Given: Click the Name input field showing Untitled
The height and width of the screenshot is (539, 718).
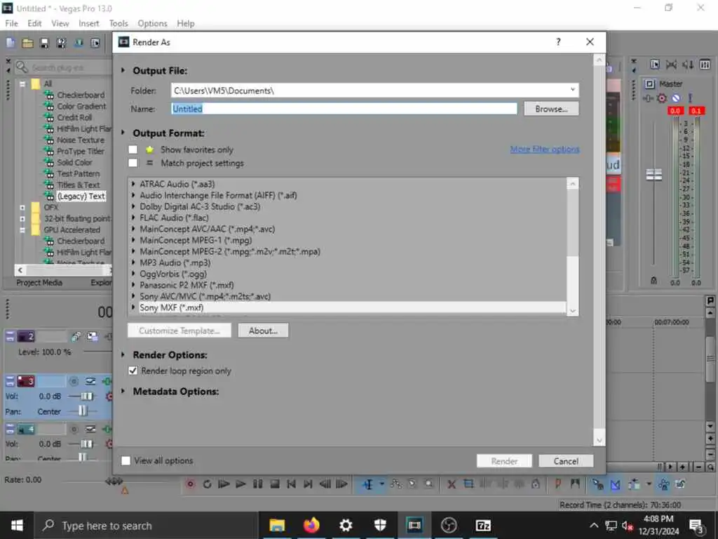Looking at the screenshot, I should (344, 109).
